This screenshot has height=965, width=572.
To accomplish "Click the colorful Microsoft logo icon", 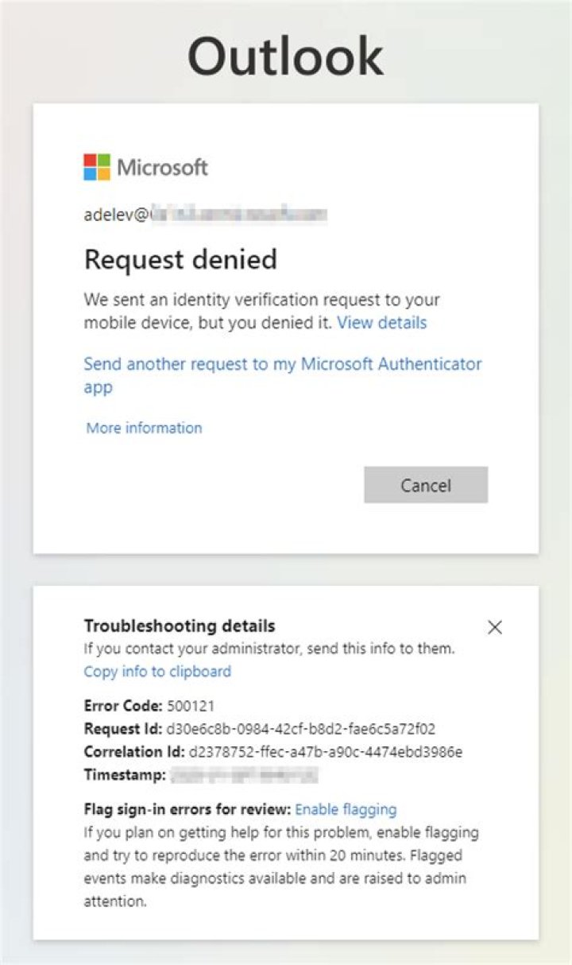I will [95, 169].
